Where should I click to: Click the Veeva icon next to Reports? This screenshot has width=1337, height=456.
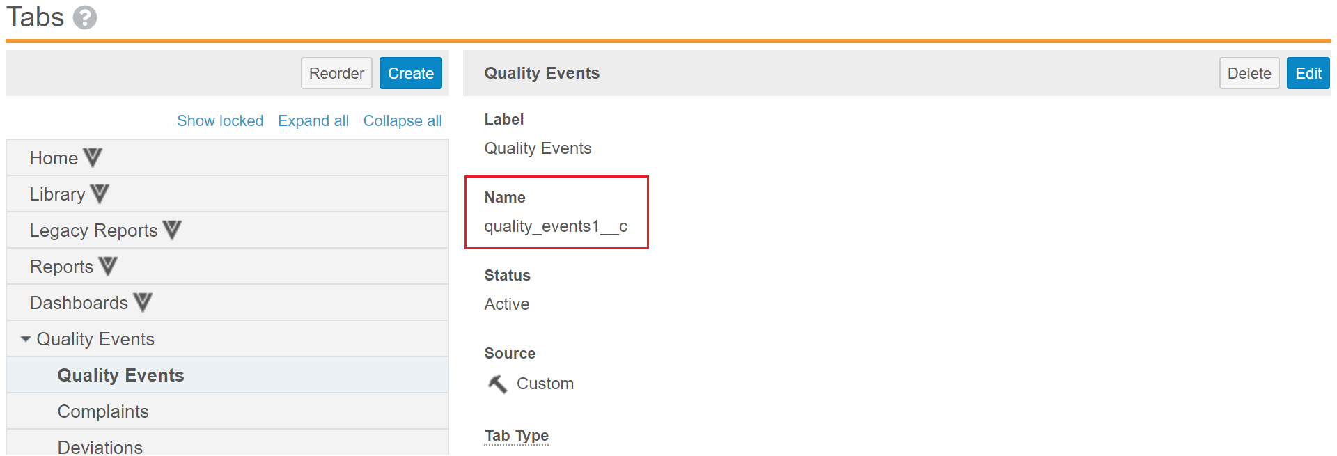(108, 266)
